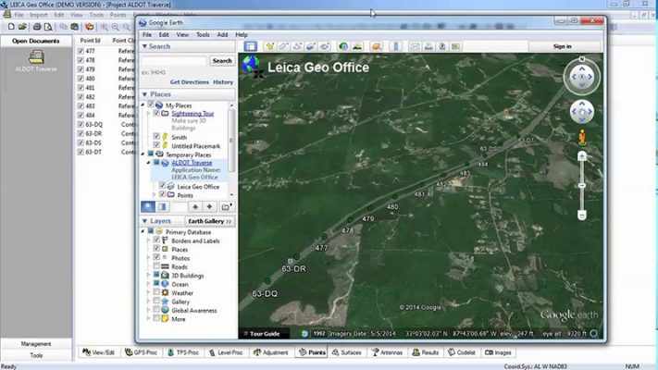Uncheck point 477 checkbox
Image resolution: width=658 pixels, height=370 pixels.
click(x=81, y=51)
